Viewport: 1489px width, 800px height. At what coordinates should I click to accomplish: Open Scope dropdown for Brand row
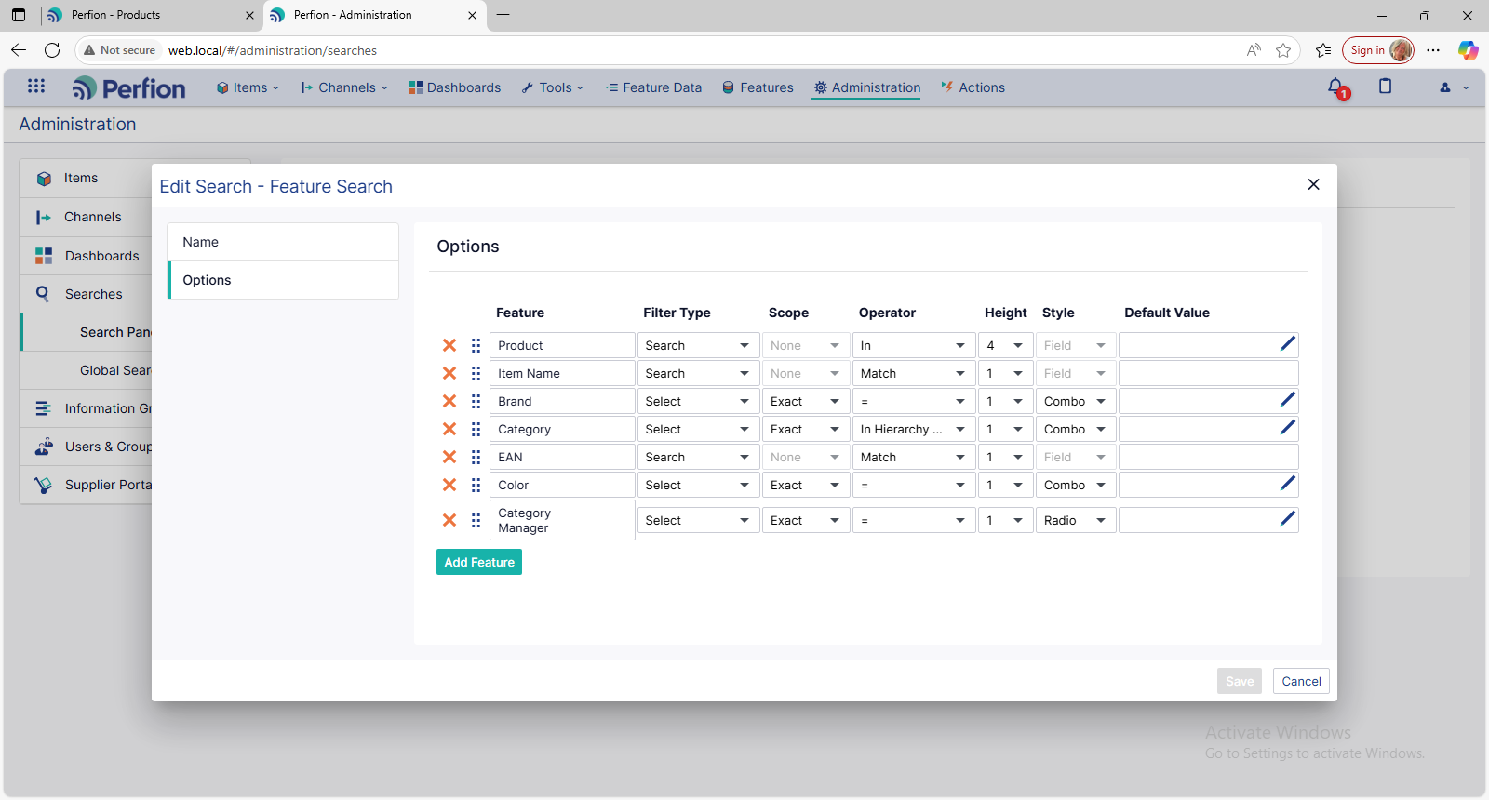coord(805,401)
